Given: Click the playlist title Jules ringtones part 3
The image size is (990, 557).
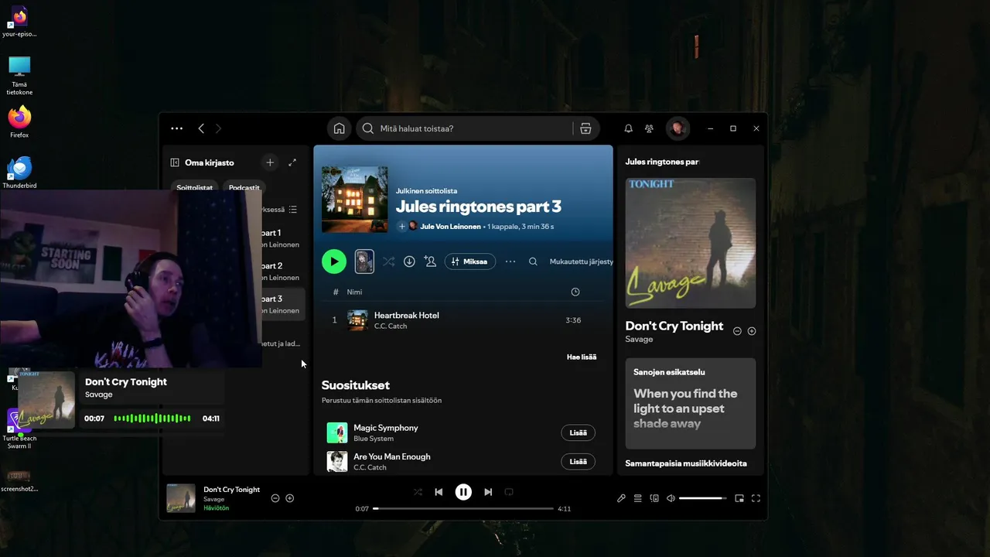Looking at the screenshot, I should pos(479,207).
